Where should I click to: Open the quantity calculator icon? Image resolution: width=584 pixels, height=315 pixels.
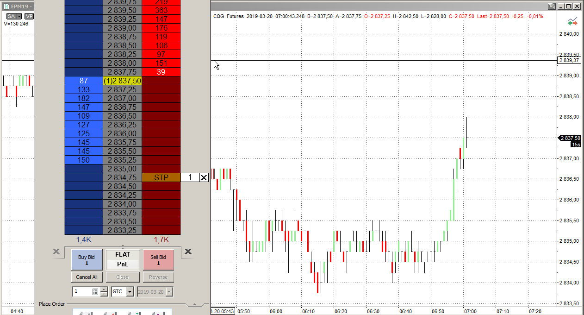pyautogui.click(x=95, y=292)
